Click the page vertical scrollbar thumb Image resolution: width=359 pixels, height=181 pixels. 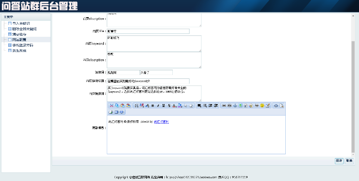tap(353, 96)
